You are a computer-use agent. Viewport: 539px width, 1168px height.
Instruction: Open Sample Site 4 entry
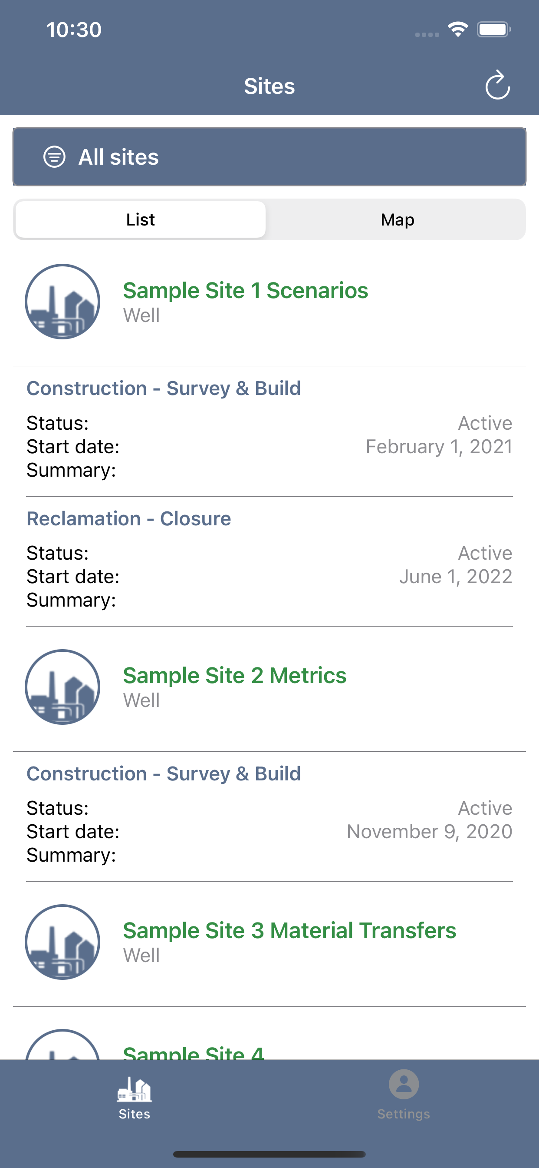194,1052
